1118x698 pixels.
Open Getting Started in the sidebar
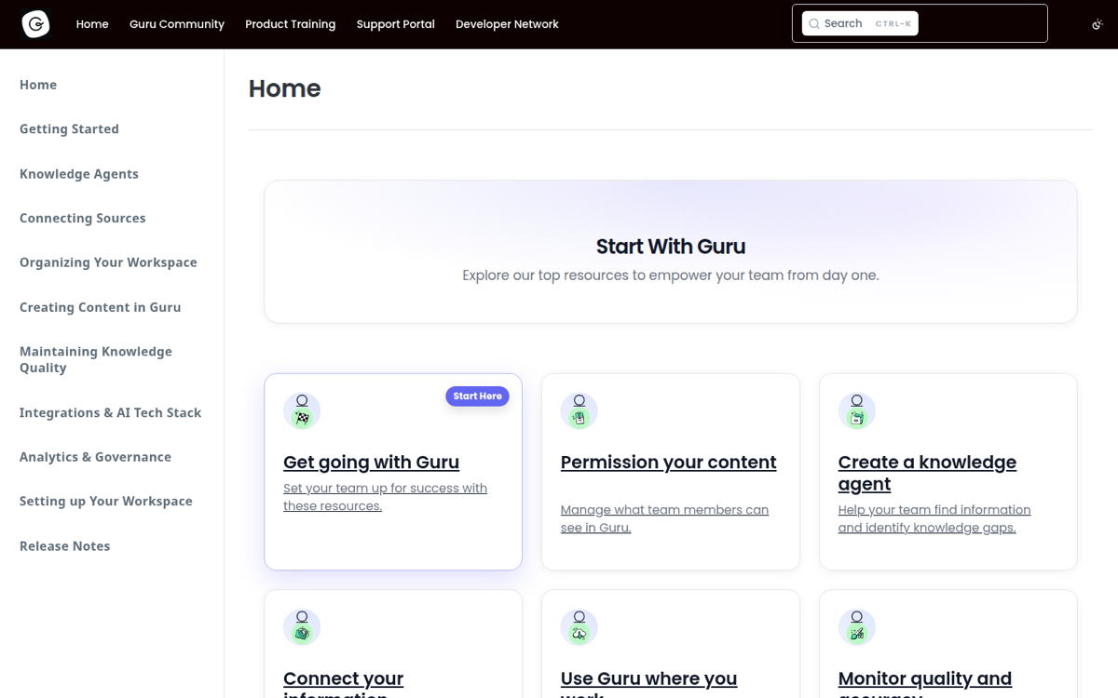click(x=69, y=129)
